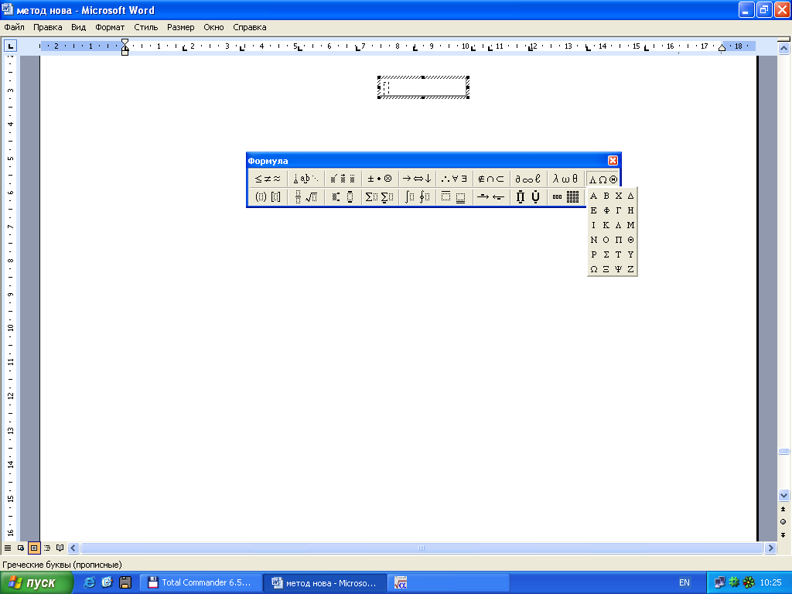Image resolution: width=792 pixels, height=594 pixels.
Task: Open the products and set theory templates palette
Action: pos(527,196)
